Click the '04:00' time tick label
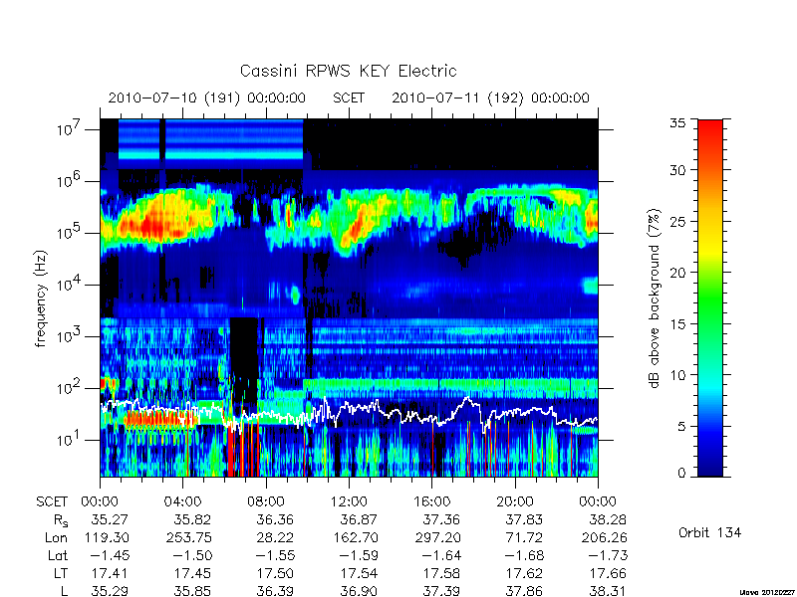The width and height of the screenshot is (797, 597). (182, 501)
